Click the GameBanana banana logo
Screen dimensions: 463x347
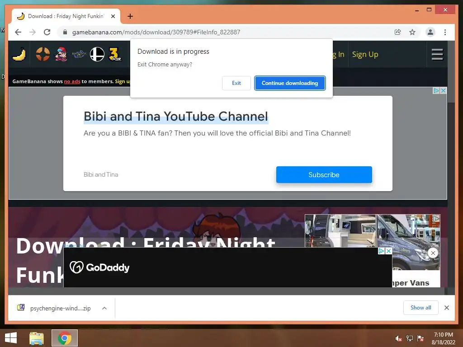click(x=19, y=55)
